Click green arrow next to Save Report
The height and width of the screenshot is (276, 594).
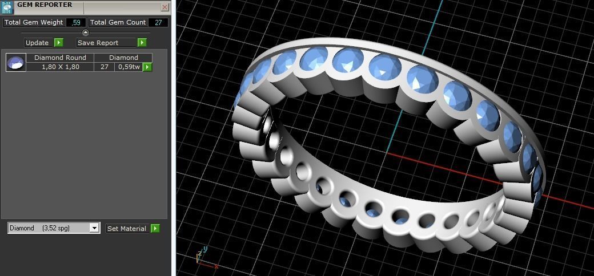click(x=142, y=43)
